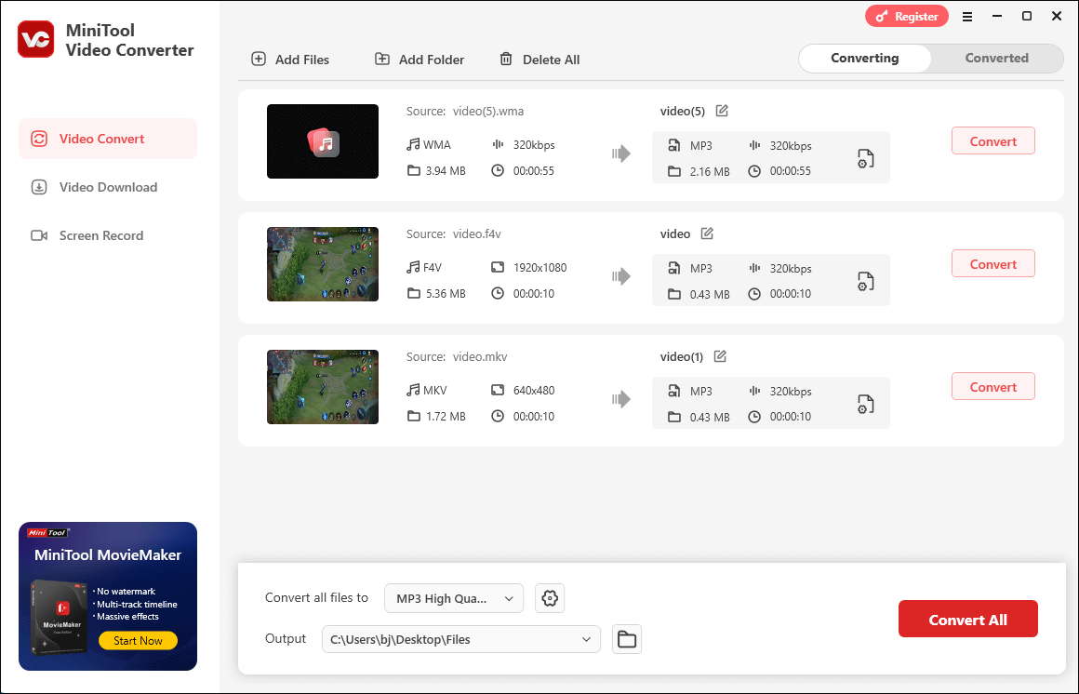Viewport: 1079px width, 694px height.
Task: Click the Convert All button
Action: (967, 619)
